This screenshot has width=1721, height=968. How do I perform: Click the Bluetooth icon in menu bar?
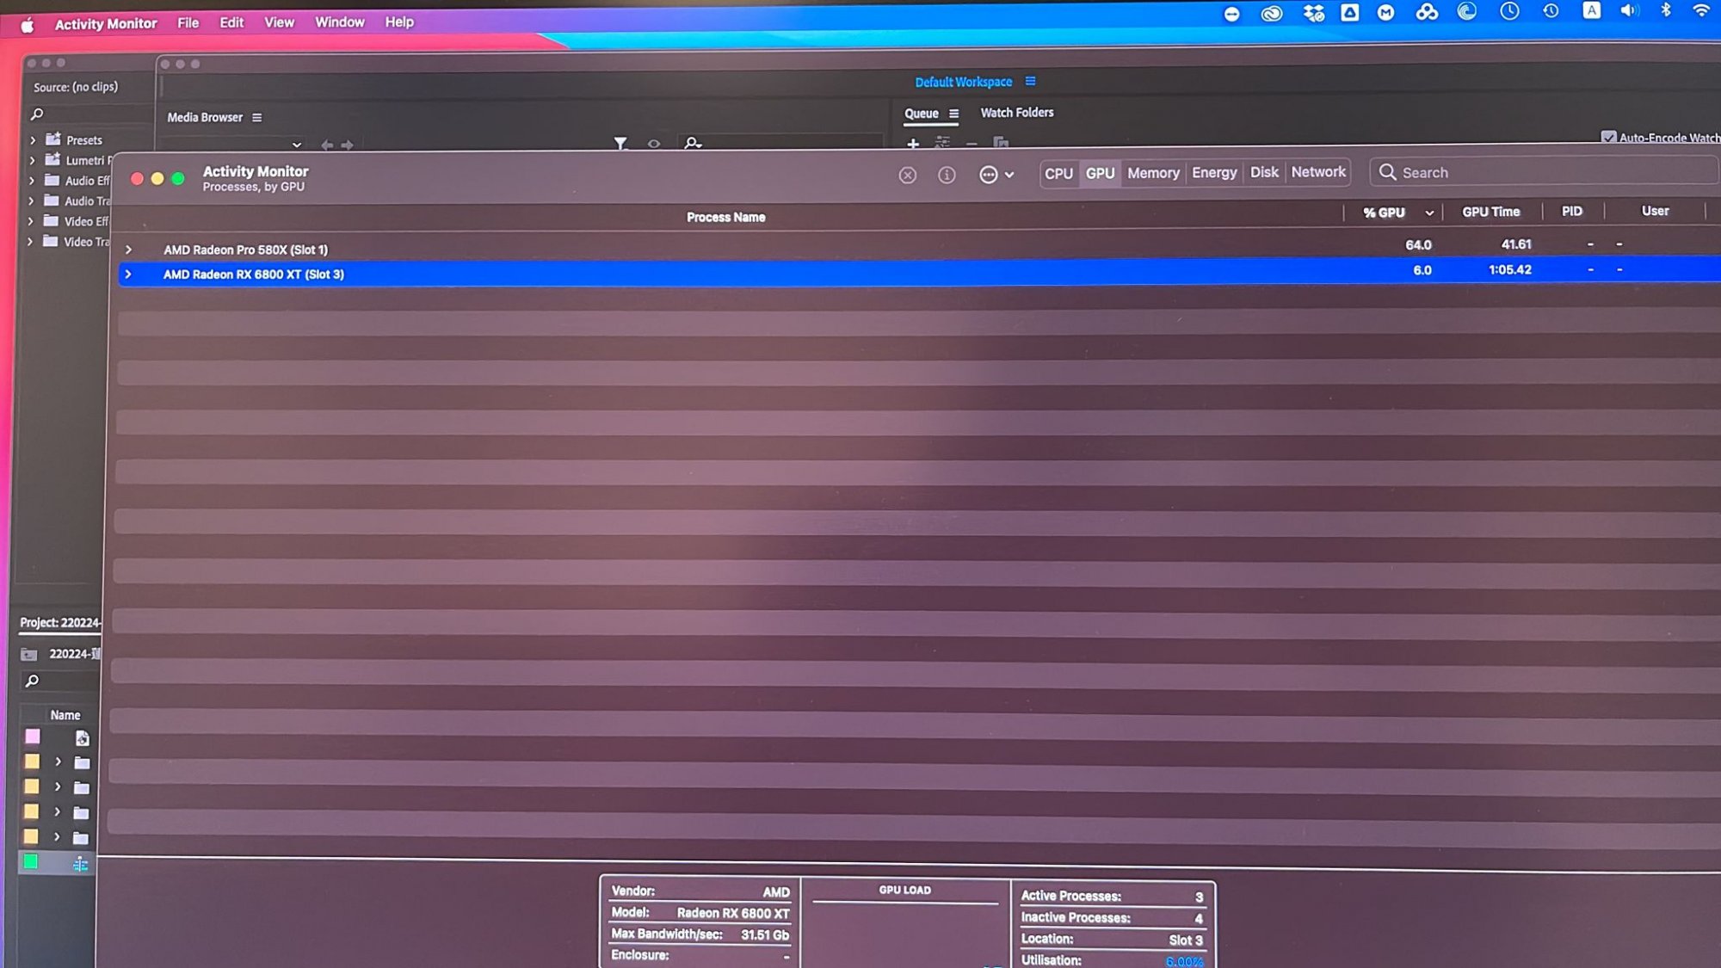tap(1665, 11)
